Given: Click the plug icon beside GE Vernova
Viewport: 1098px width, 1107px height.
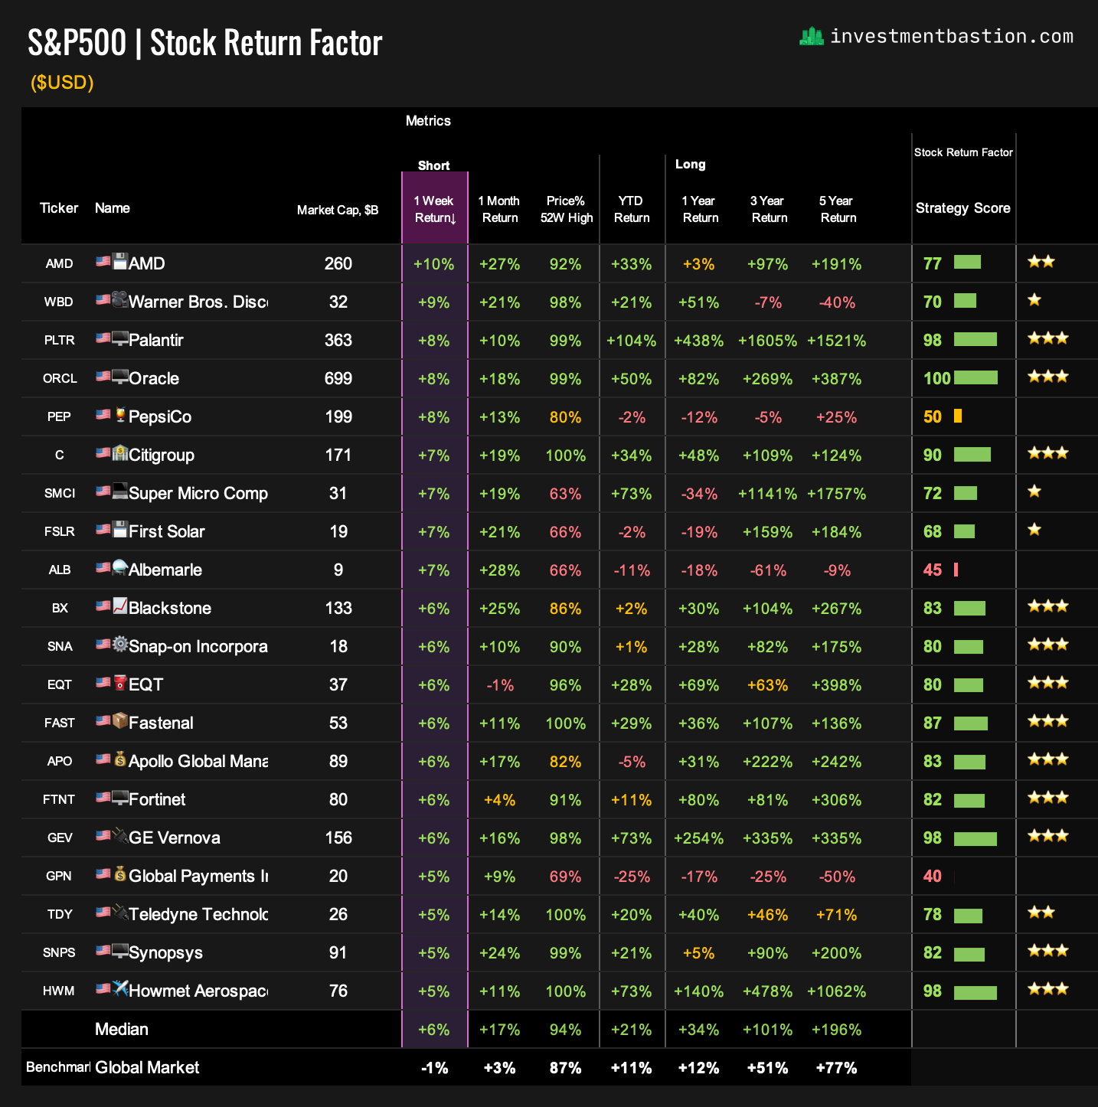Looking at the screenshot, I should point(119,836).
